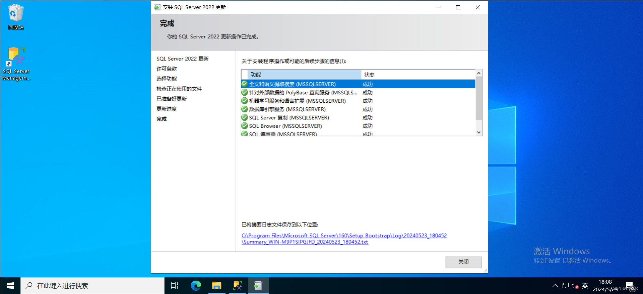Click green check icon for SQL Server 复制 row
The image size is (643, 294).
click(x=245, y=117)
